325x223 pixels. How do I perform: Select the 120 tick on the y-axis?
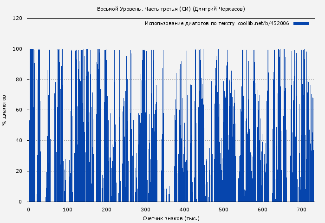tap(18, 19)
